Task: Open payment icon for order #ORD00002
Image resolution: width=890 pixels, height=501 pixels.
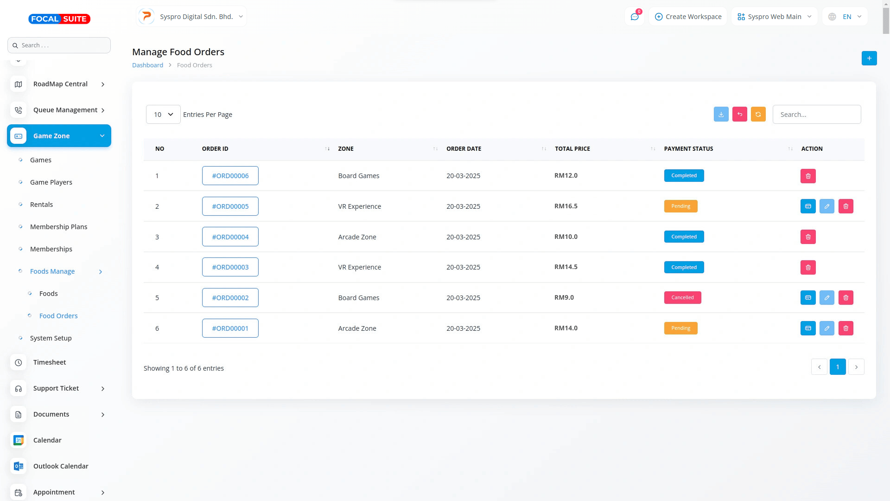Action: pos(808,298)
